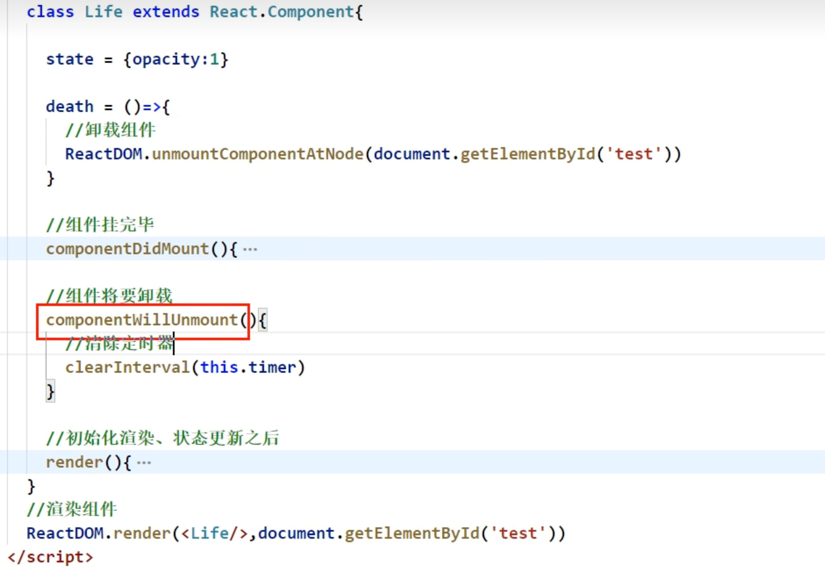Click the this.timer argument
825x571 pixels.
coord(248,368)
